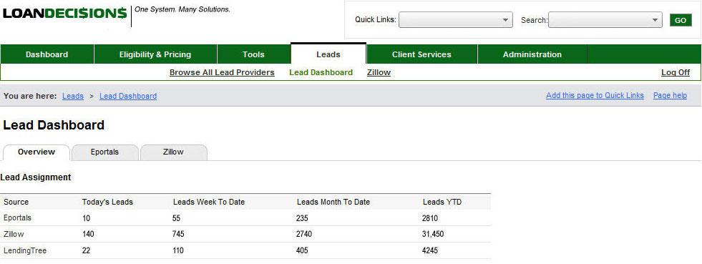Open the Dashboard menu

pos(47,54)
